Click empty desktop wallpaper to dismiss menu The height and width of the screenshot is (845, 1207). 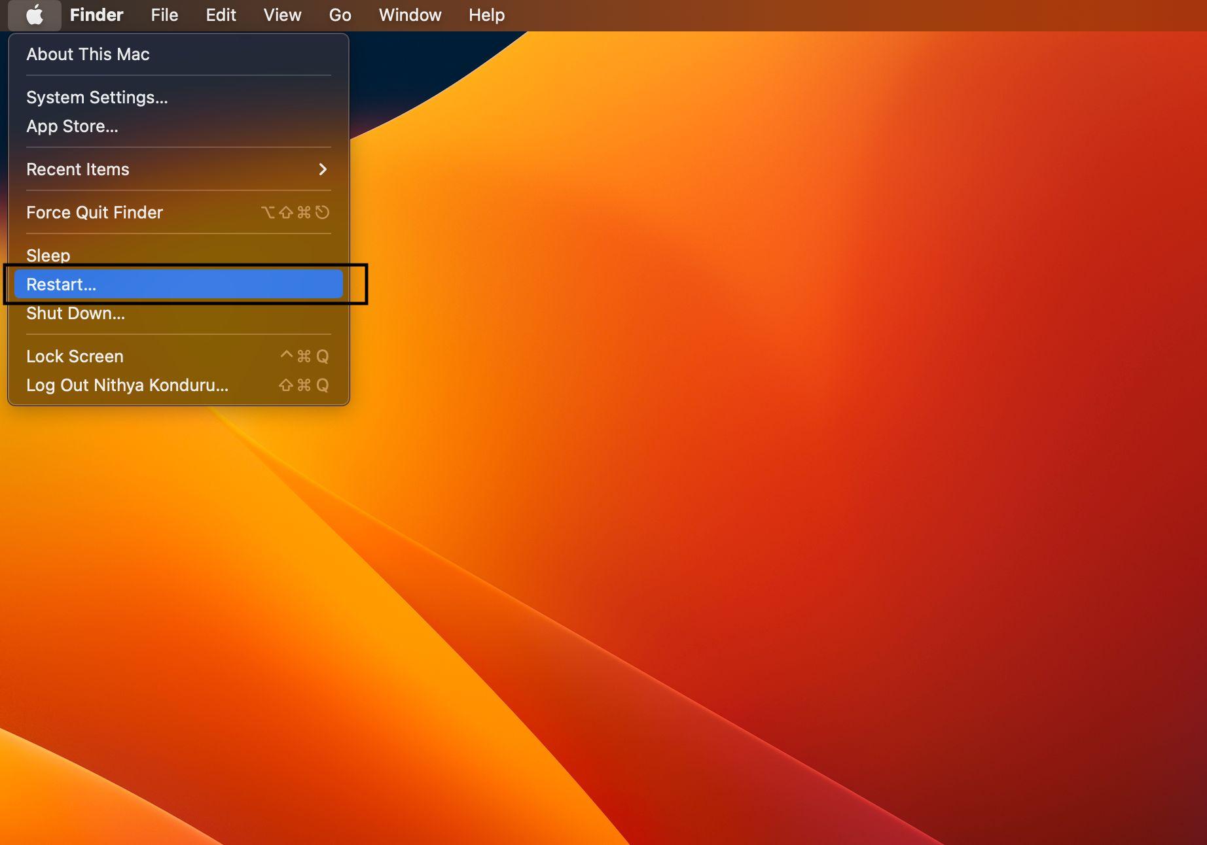(785, 458)
